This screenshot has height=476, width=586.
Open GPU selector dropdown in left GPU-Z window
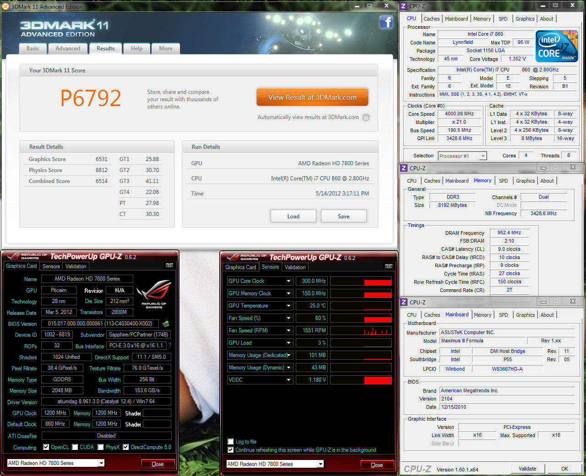pyautogui.click(x=101, y=463)
